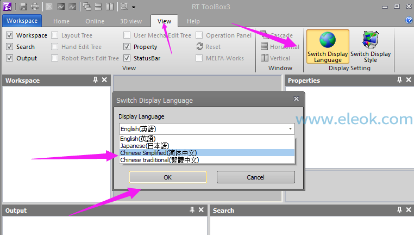The height and width of the screenshot is (235, 414).
Task: Close the Switch Display Language dialog
Action: 297,99
